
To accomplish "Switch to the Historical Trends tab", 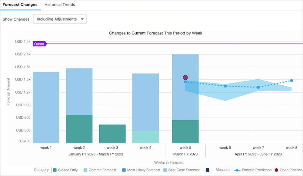I will click(x=60, y=5).
